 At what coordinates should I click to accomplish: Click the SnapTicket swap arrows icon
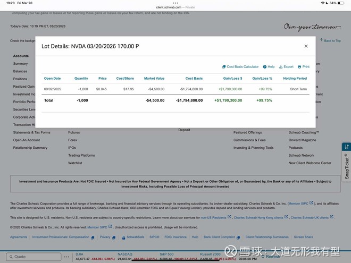pyautogui.click(x=346, y=147)
